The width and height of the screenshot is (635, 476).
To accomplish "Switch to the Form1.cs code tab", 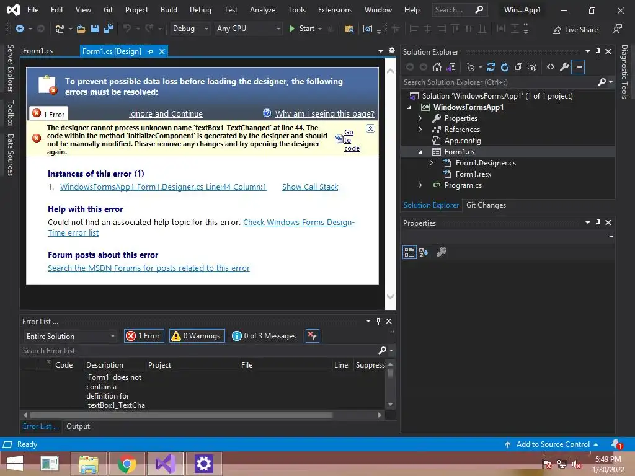I will point(38,51).
